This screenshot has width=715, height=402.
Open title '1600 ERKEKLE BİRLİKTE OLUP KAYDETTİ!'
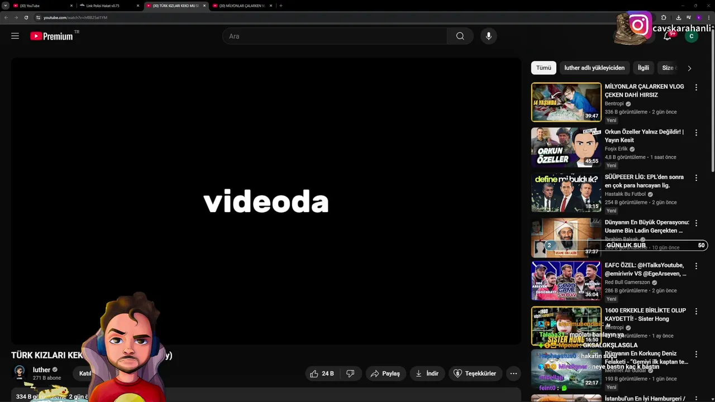(645, 314)
